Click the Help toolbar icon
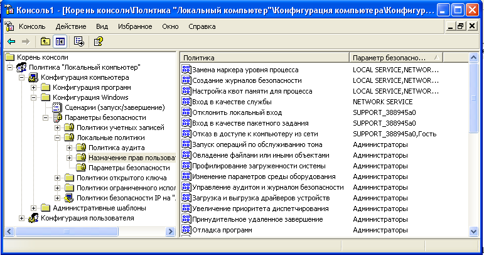This screenshot has height=255, width=484. (x=98, y=41)
